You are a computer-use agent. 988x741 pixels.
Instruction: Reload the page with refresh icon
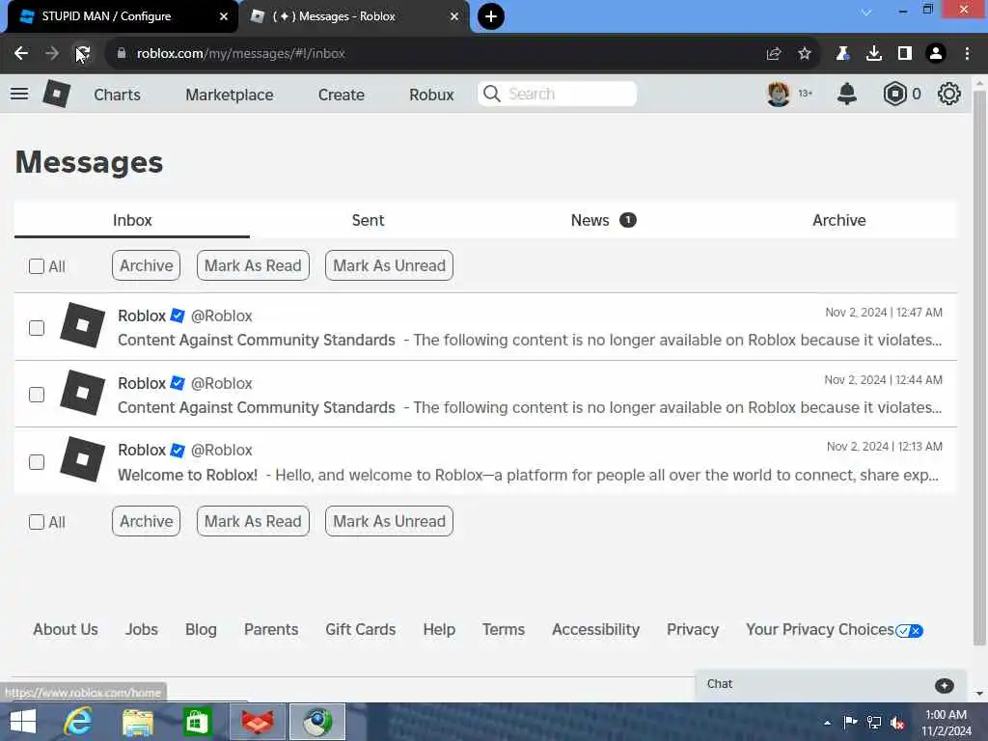coord(83,54)
